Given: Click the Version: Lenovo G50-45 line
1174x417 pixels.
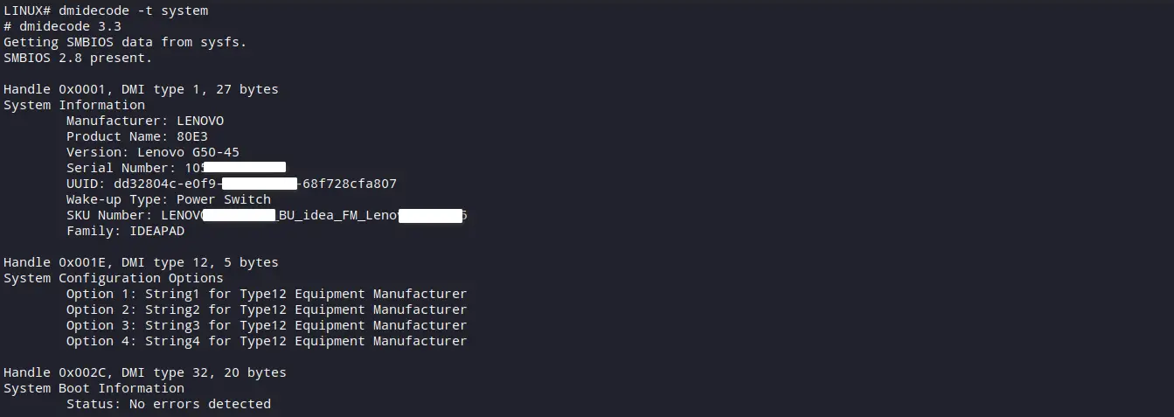Looking at the screenshot, I should [x=153, y=152].
